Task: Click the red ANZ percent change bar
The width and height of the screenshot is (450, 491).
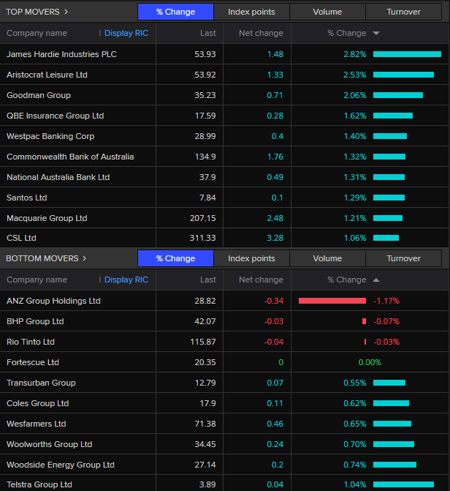Action: [332, 301]
